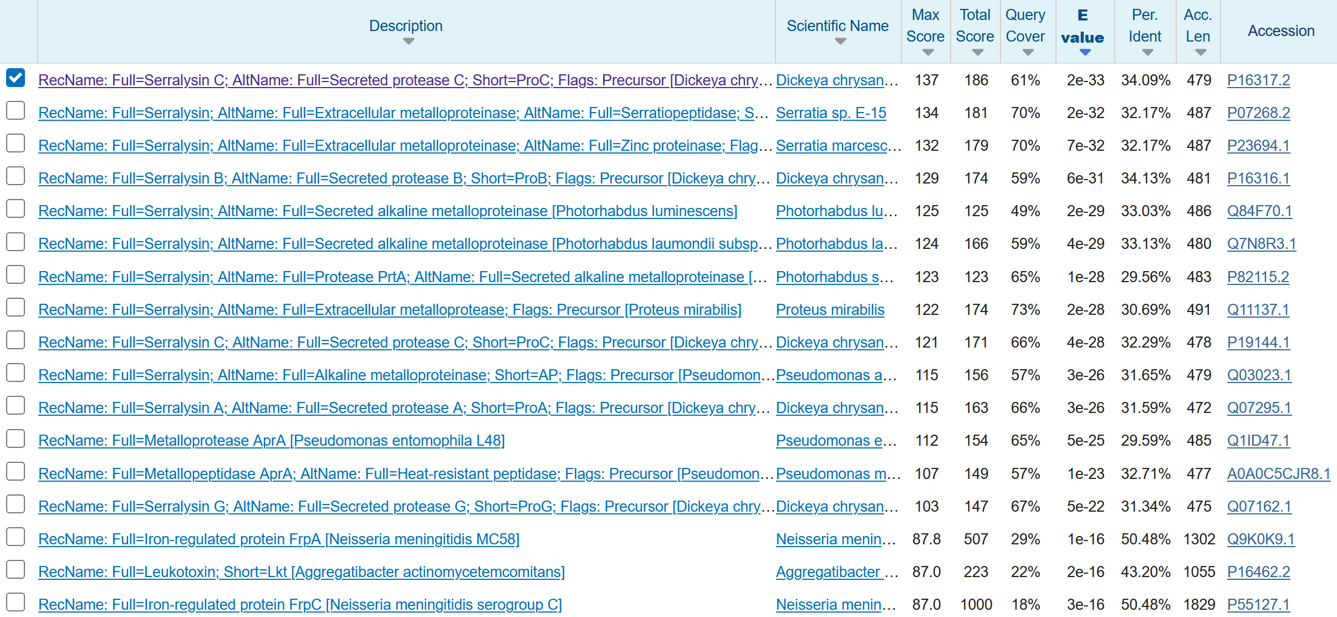
Task: Open Serralysin A ProA description link
Action: tap(405, 408)
